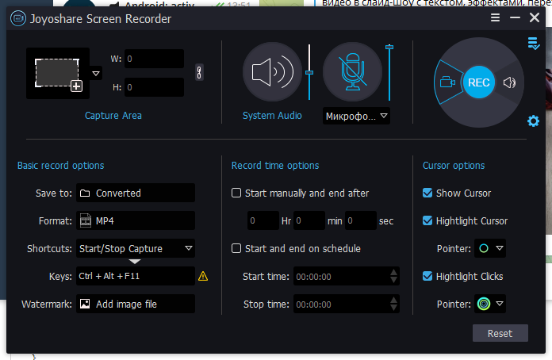Increase Stop time with up arrow
This screenshot has width=552, height=360.
click(394, 300)
